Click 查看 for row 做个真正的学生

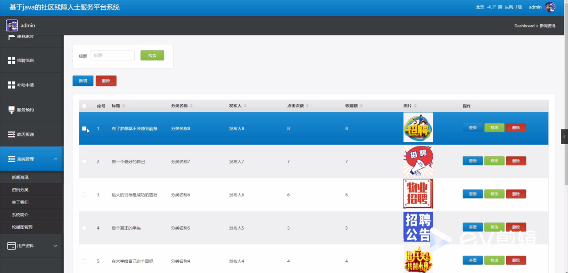point(473,227)
